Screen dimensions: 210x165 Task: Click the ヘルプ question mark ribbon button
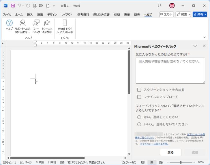(x=9, y=25)
